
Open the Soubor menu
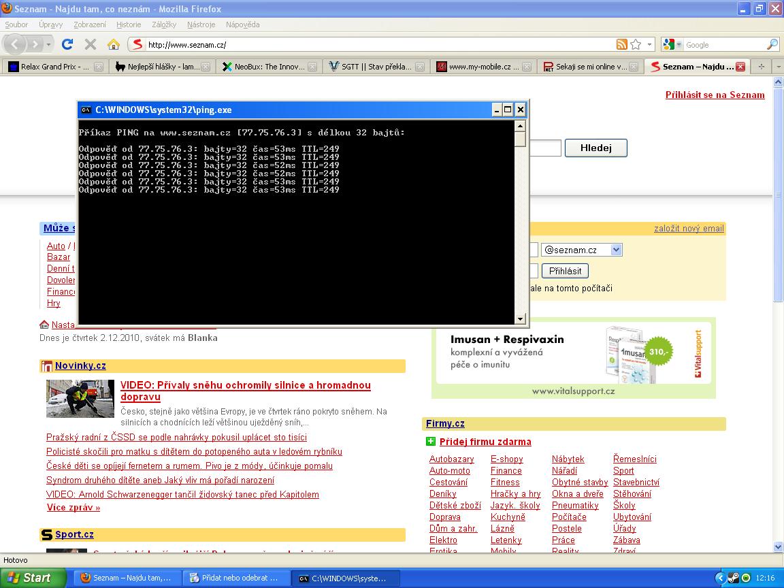[16, 24]
